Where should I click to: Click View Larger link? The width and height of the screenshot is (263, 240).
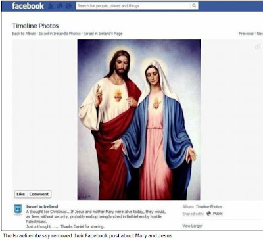pyautogui.click(x=192, y=226)
